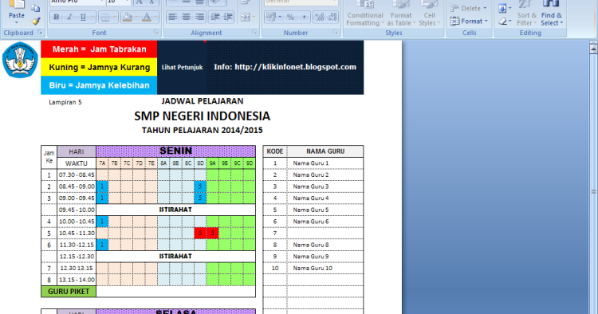Viewport: 598px width, 314px height.
Task: Apply Percent Style
Action: coord(290,18)
